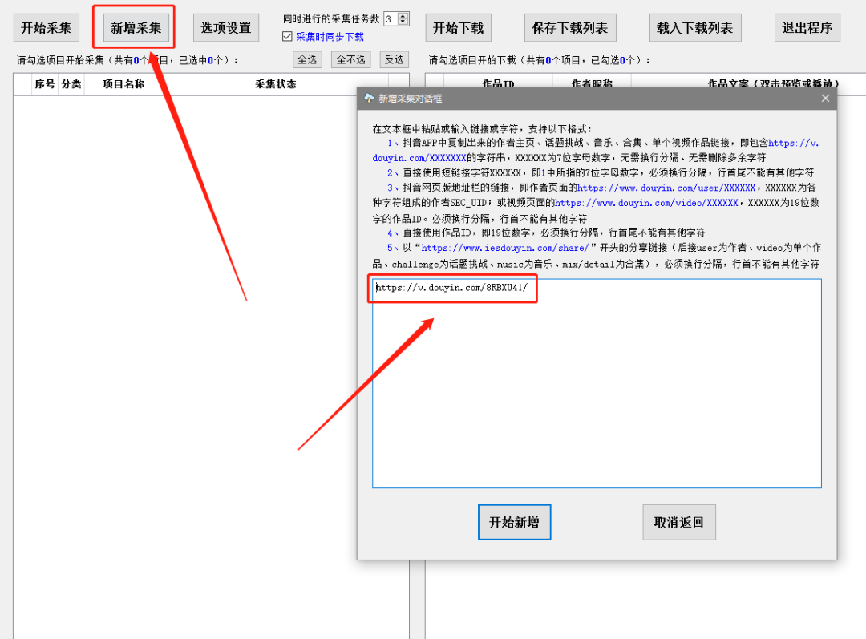866x639 pixels.
Task: Click the 请勾选项目开始采集 status label
Action: pyautogui.click(x=127, y=60)
